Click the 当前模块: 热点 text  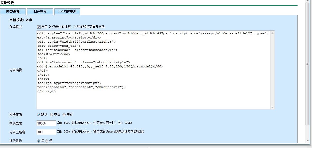pos(21,20)
